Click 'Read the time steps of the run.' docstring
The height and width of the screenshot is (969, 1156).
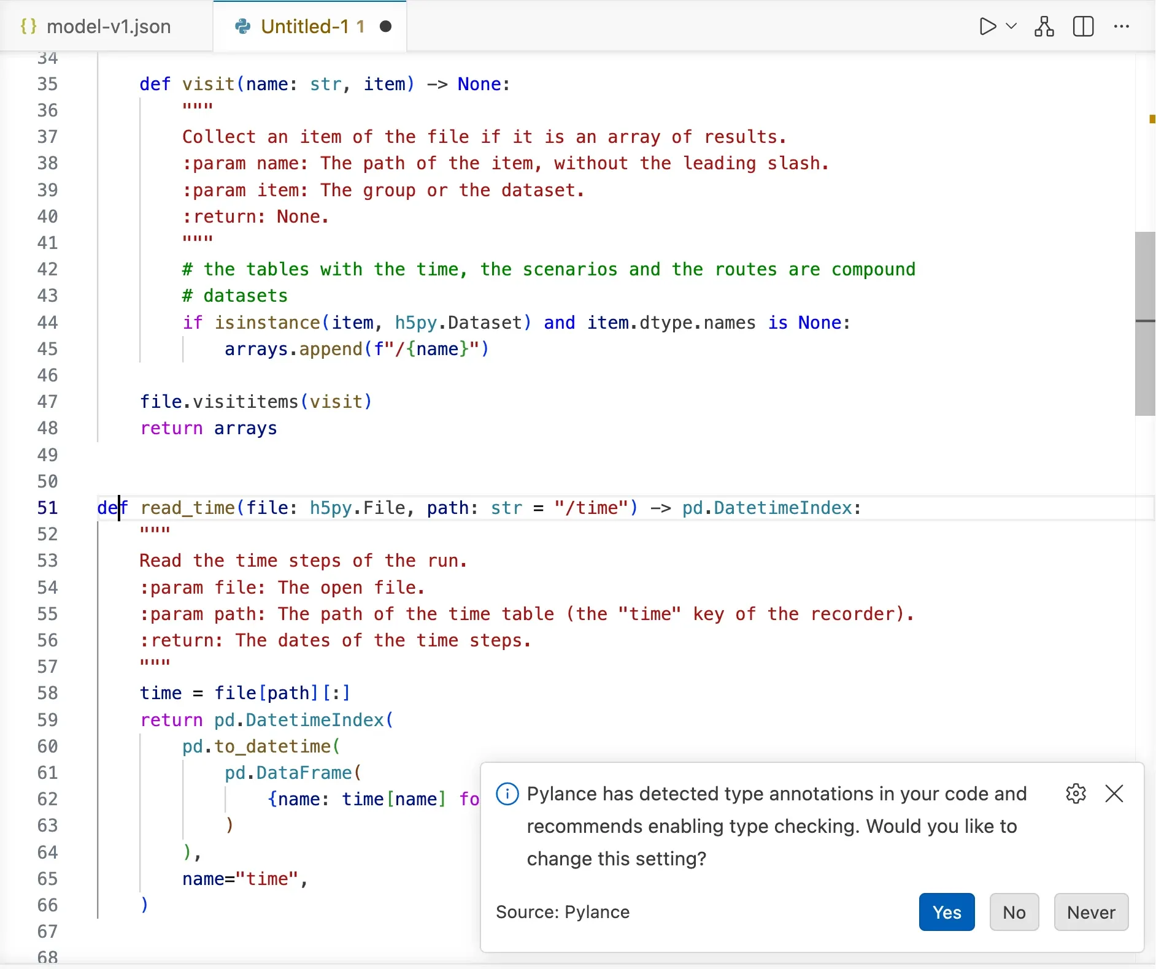pos(304,561)
